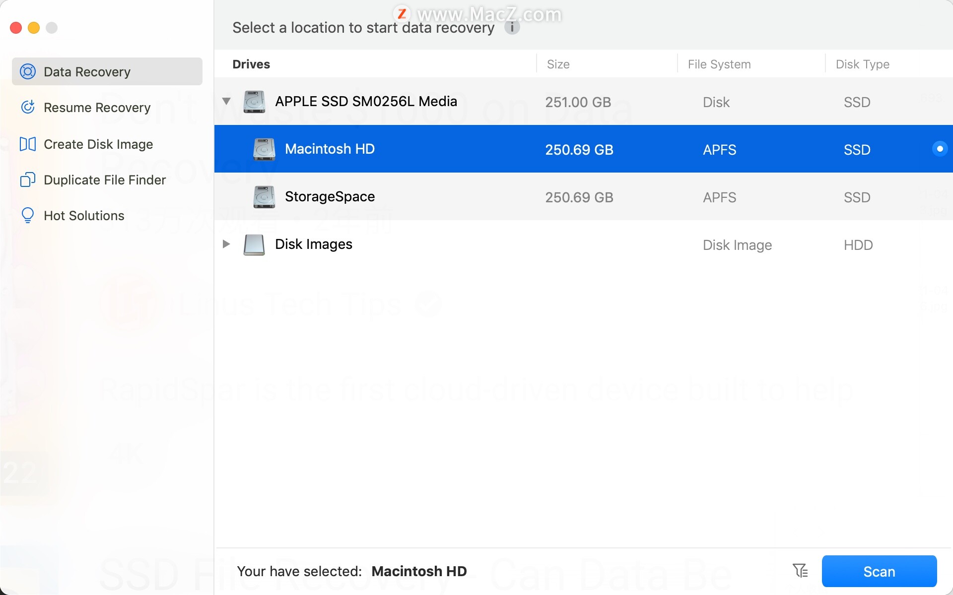Image resolution: width=953 pixels, height=595 pixels.
Task: Click the Resume Recovery sidebar icon
Action: [x=27, y=107]
